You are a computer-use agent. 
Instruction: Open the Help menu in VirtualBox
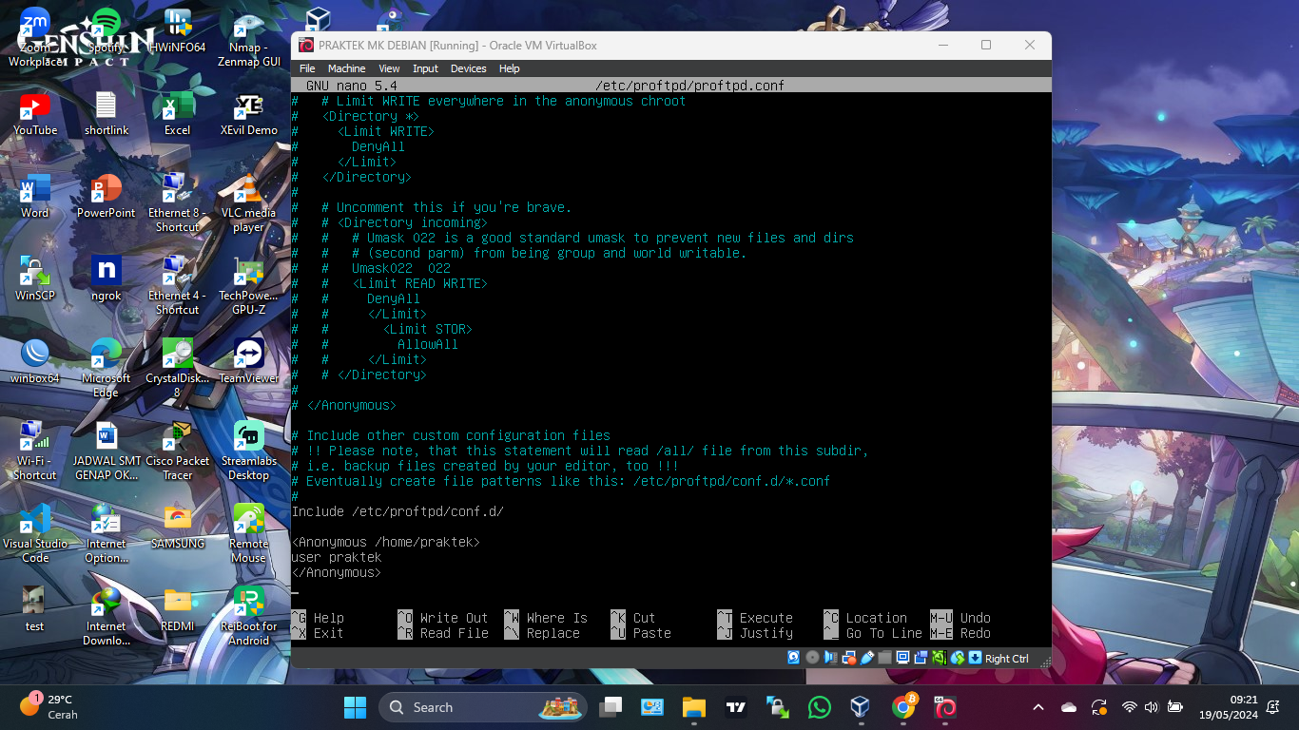point(510,68)
